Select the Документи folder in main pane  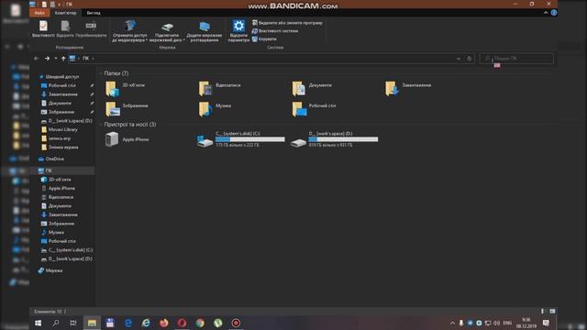[x=312, y=89]
